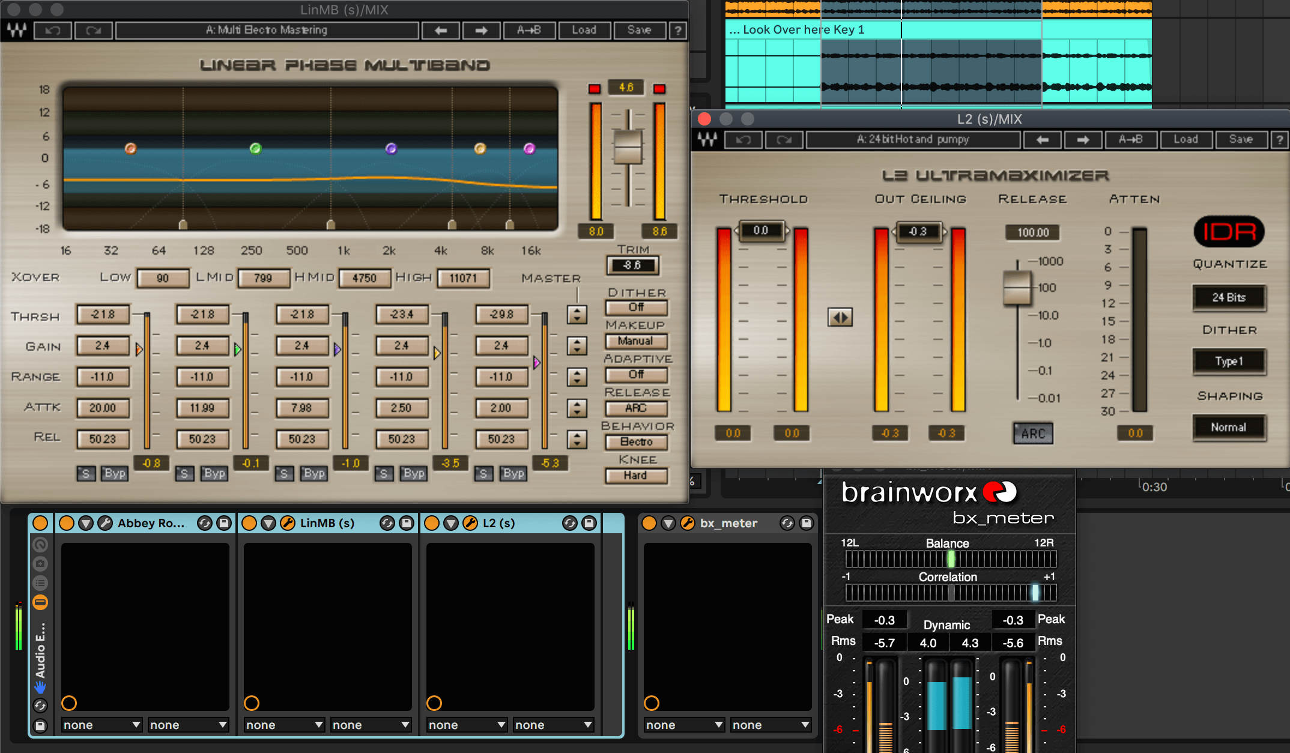Unfold L2 (s) device parameters triangle
Viewport: 1290px width, 753px height.
[451, 523]
